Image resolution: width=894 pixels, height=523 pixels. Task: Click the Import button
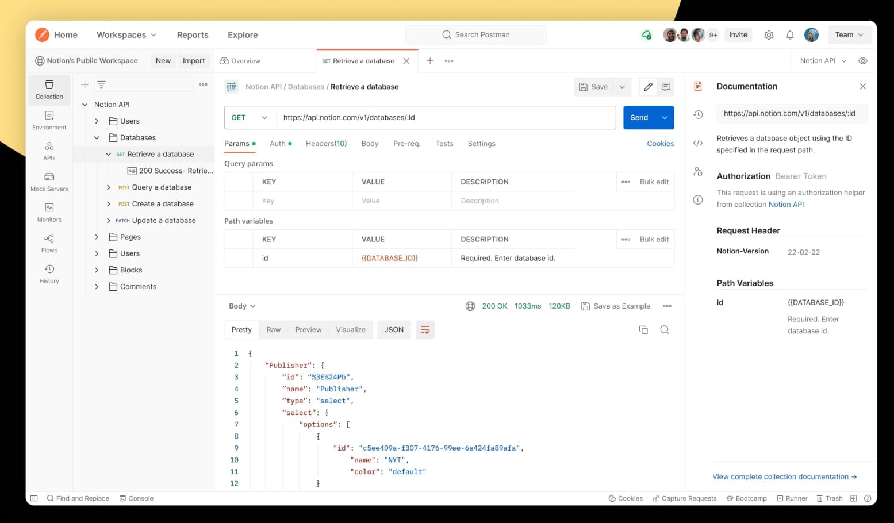tap(194, 61)
